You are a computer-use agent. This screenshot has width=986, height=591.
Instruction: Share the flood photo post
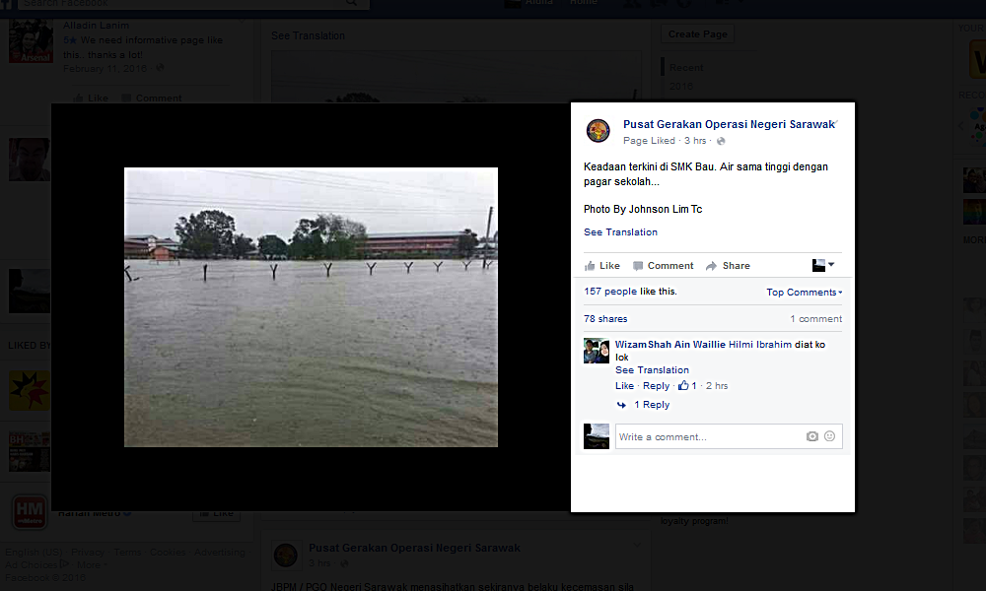(729, 266)
